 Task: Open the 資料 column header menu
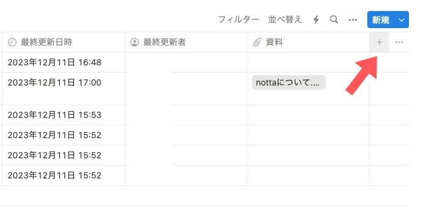click(308, 42)
